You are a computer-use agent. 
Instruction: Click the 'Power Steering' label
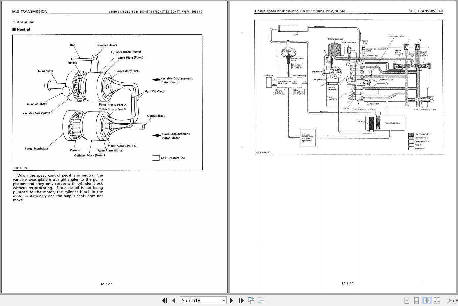point(299,76)
